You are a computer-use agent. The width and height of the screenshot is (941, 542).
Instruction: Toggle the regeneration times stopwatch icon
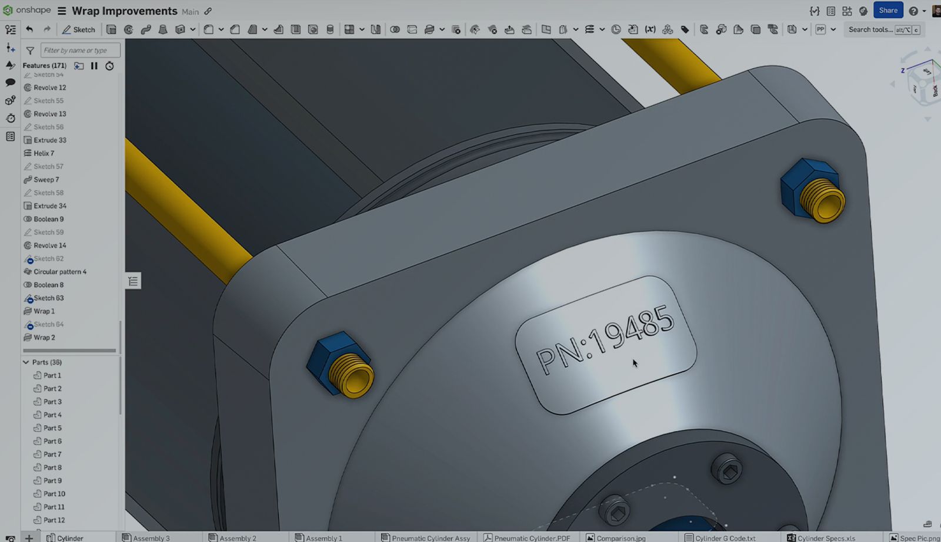click(x=109, y=66)
